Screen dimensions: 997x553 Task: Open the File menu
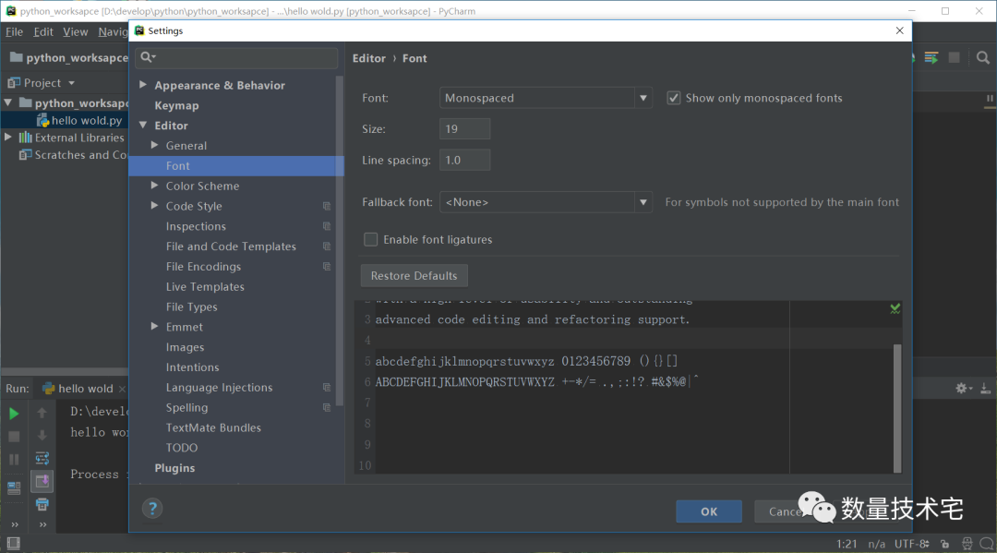(14, 31)
